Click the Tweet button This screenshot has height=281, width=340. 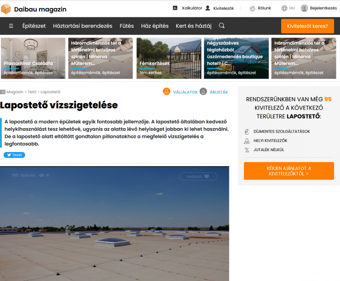coord(14,155)
